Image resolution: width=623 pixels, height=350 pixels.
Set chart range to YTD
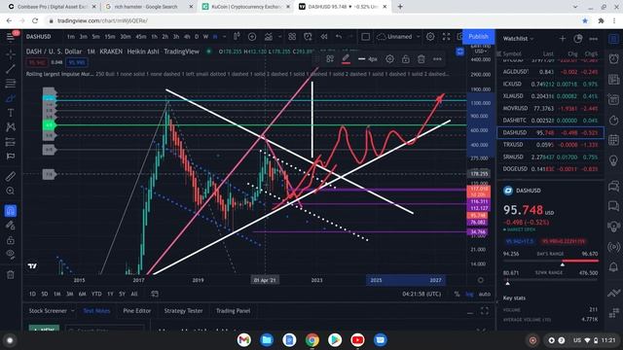(x=96, y=294)
